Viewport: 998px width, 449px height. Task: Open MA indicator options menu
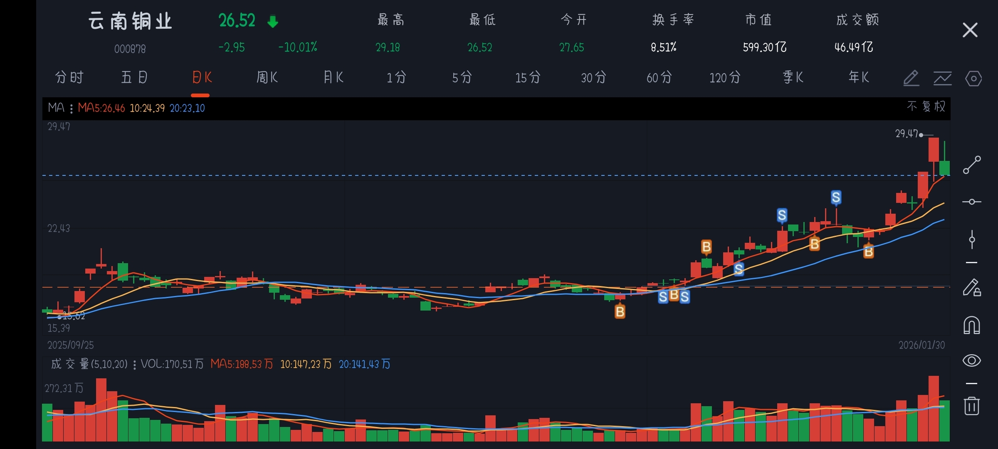[x=72, y=109]
